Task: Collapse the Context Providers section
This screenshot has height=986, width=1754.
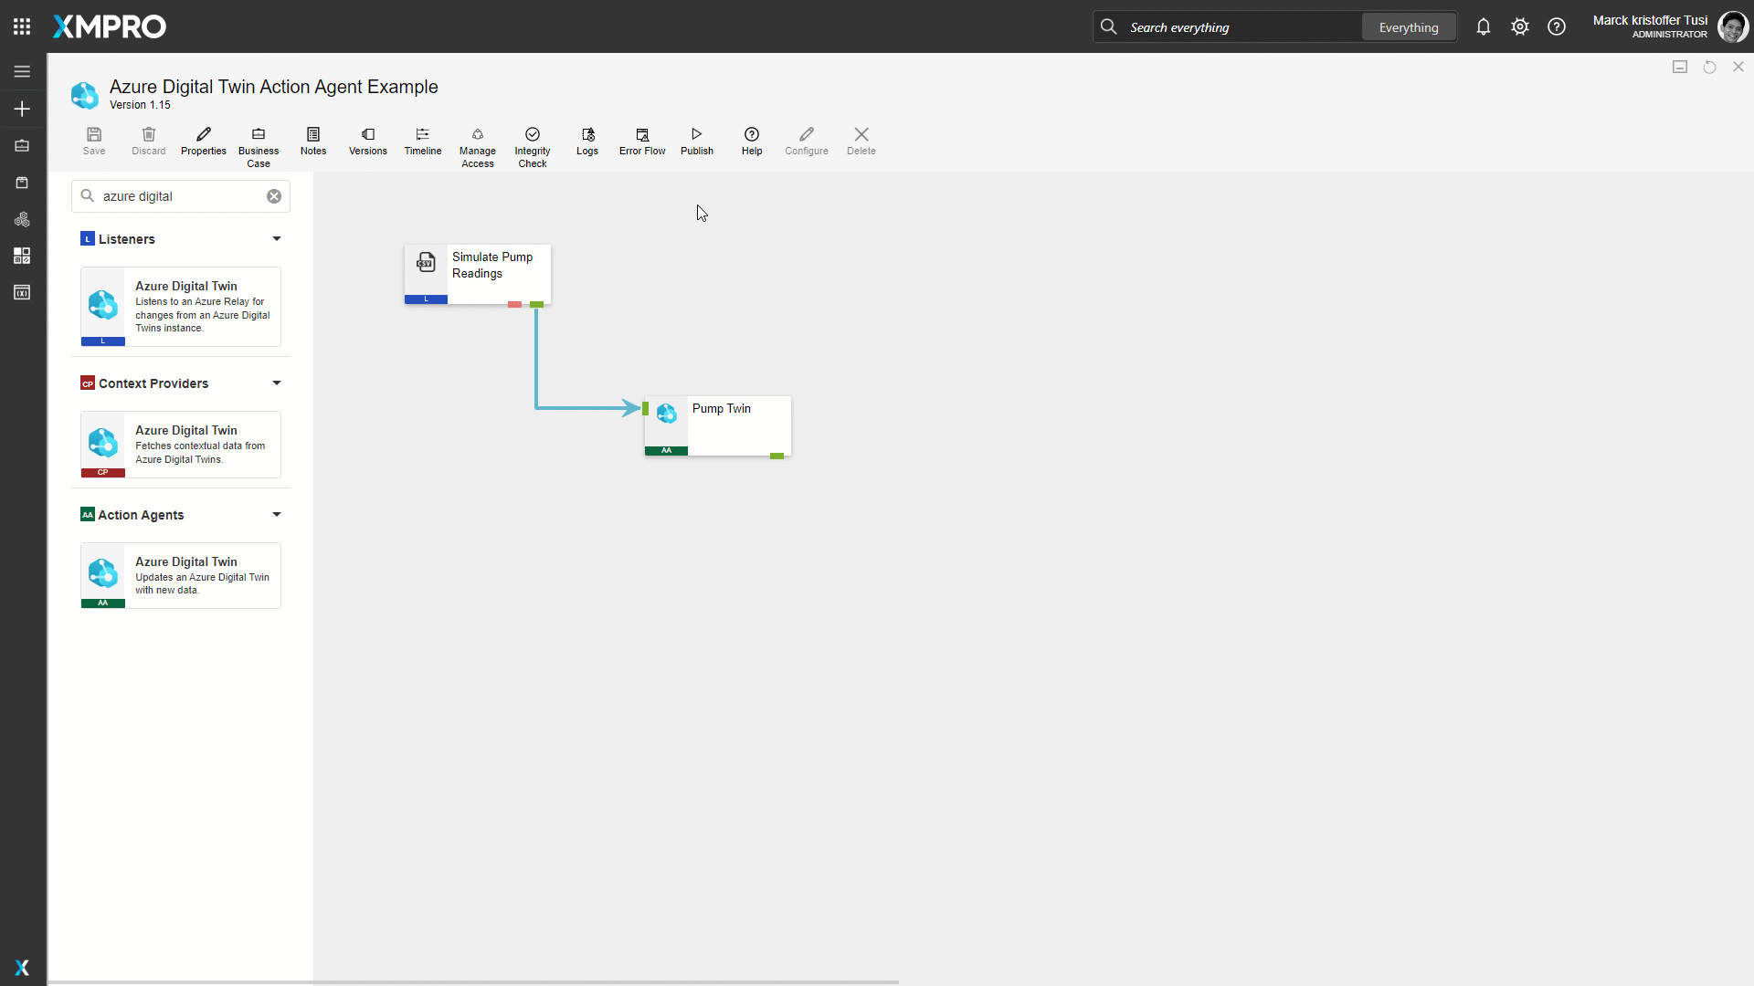Action: [x=276, y=383]
